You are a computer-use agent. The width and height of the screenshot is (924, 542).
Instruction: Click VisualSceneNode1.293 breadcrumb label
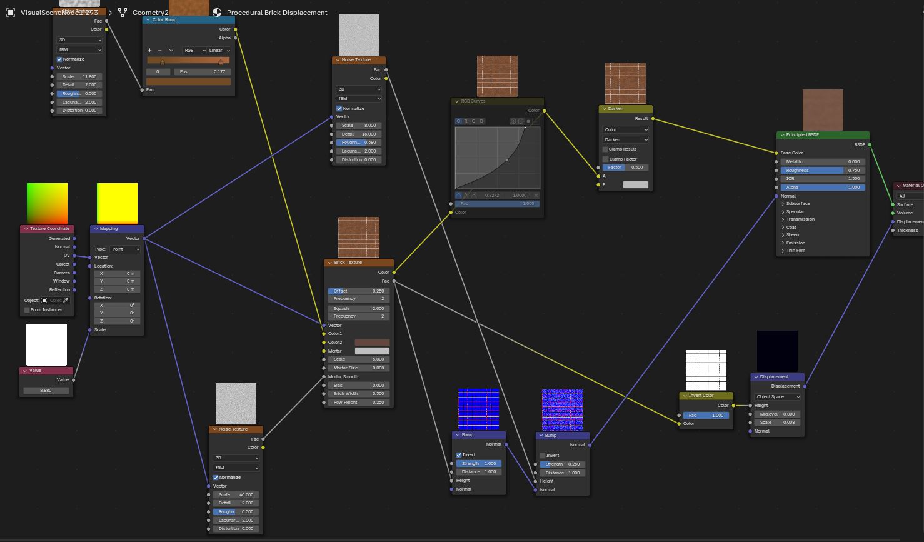(59, 13)
